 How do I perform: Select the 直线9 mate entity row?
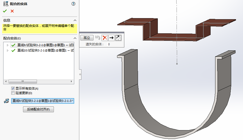[43, 45]
